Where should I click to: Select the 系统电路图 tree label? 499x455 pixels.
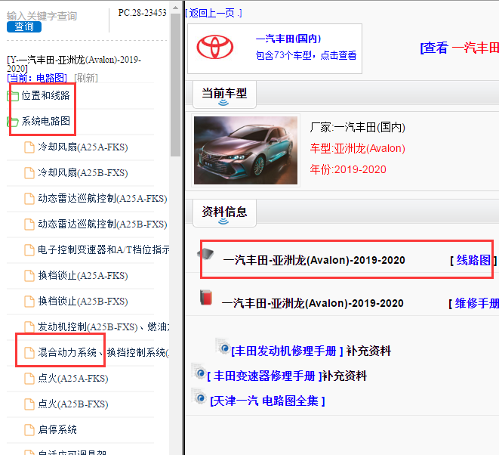[x=45, y=121]
